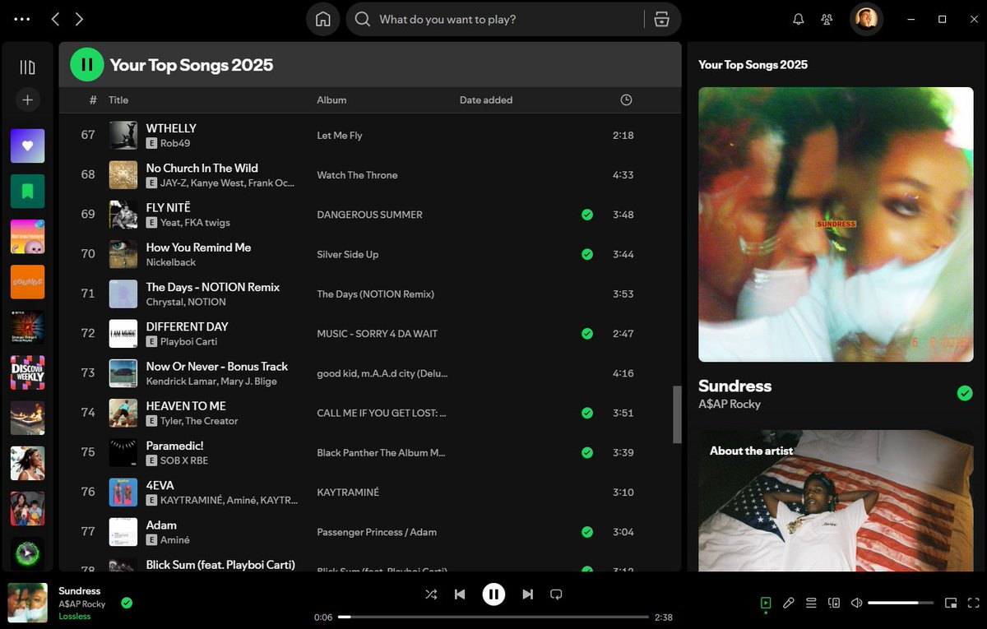Go forward with the right arrow
This screenshot has width=987, height=629.
tap(79, 19)
